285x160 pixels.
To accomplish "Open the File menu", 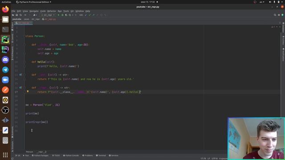I will tap(13, 11).
